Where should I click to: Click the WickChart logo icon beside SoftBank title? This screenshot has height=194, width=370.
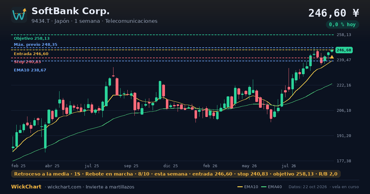[19, 15]
